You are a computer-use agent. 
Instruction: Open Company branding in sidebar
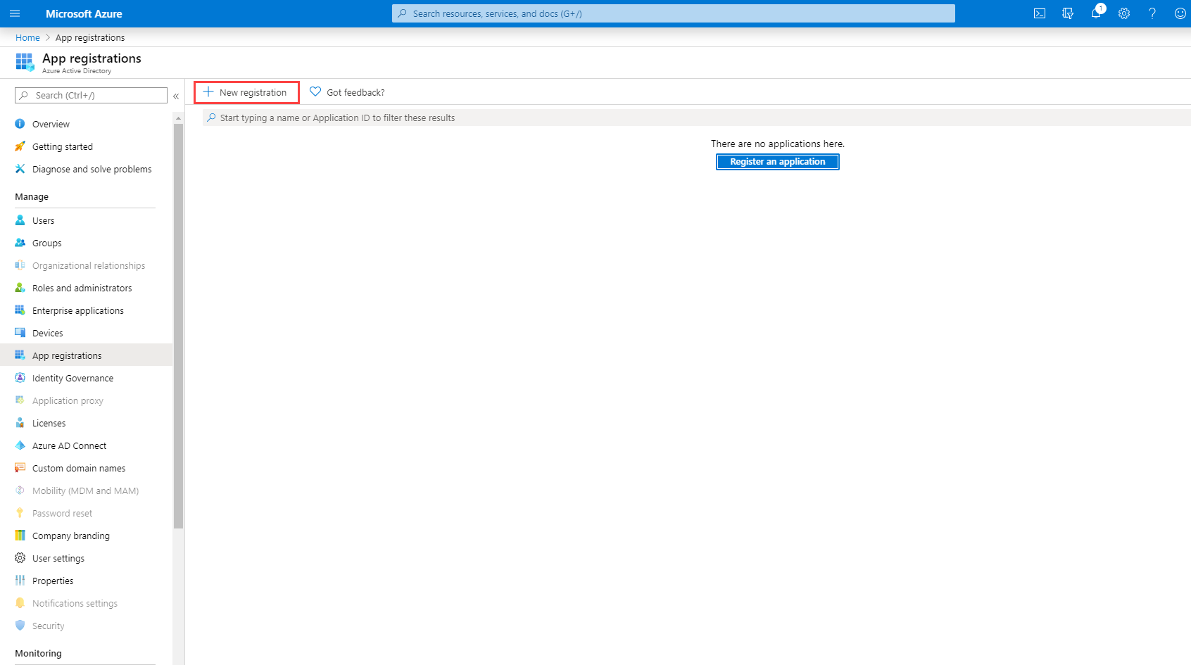pyautogui.click(x=70, y=536)
